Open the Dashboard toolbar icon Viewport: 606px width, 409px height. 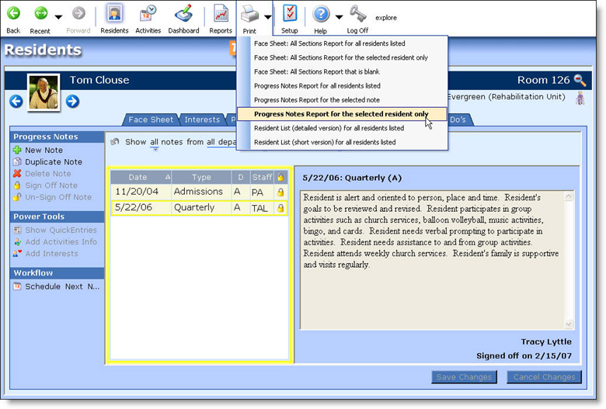tap(183, 14)
